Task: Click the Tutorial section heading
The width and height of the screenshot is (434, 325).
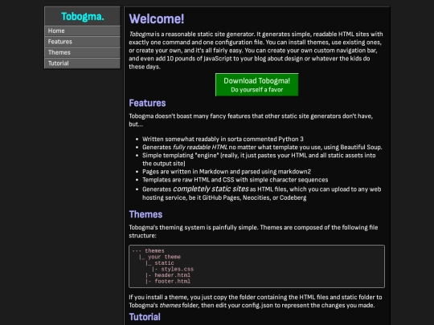Action: [x=145, y=317]
